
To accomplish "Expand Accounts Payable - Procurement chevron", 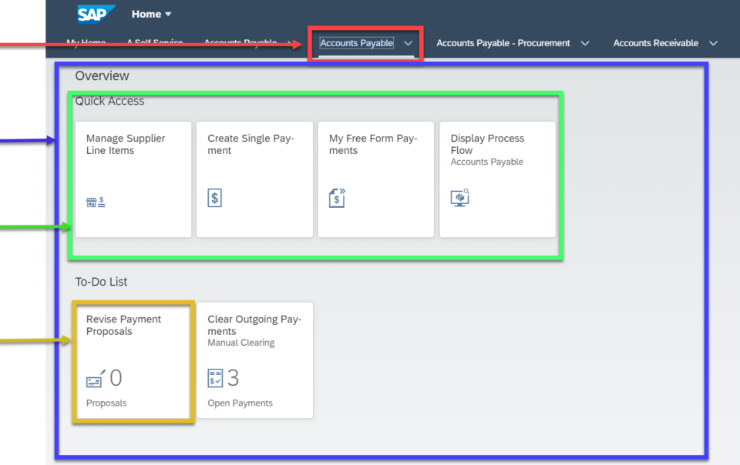I will point(585,43).
